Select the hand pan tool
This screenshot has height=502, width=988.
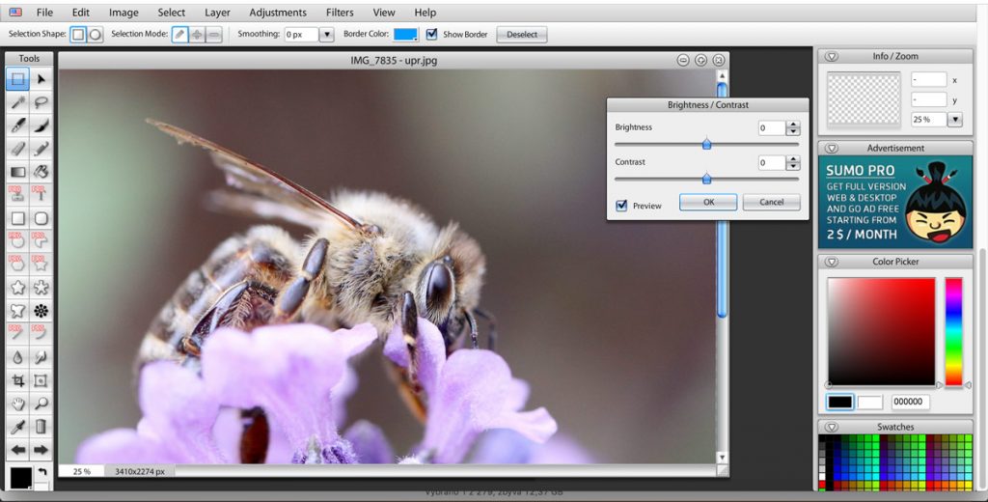(x=17, y=404)
